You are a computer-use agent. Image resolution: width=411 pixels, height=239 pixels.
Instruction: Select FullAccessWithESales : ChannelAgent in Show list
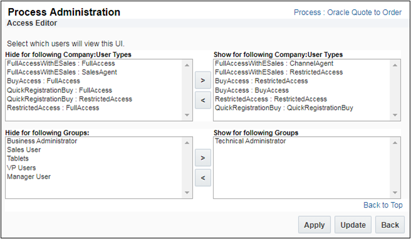pos(274,63)
